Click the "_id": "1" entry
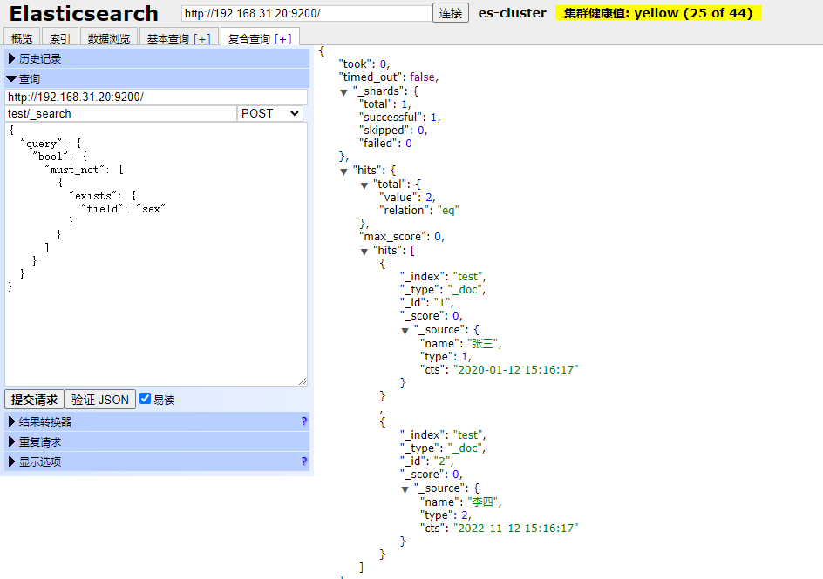The width and height of the screenshot is (823, 579). pyautogui.click(x=426, y=302)
